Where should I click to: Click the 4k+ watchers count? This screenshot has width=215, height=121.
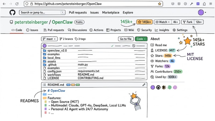(x=175, y=22)
